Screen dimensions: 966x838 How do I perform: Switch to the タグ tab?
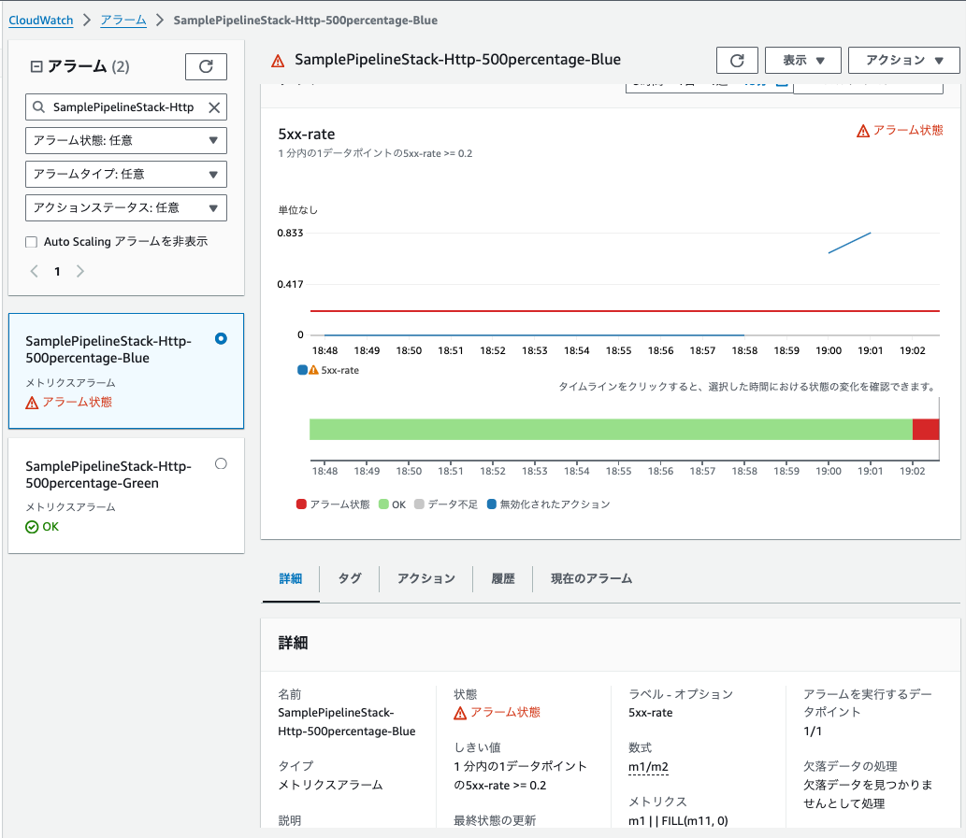click(x=350, y=578)
